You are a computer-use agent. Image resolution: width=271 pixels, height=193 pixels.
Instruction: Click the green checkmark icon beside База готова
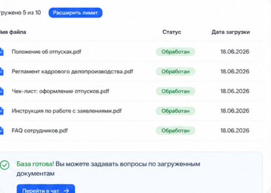pyautogui.click(x=5, y=165)
